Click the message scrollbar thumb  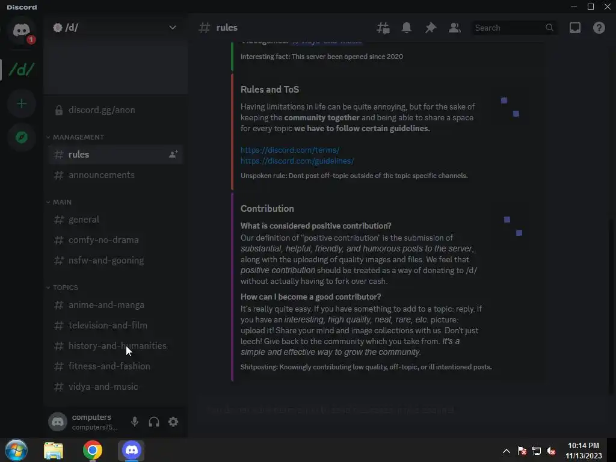[x=611, y=306]
